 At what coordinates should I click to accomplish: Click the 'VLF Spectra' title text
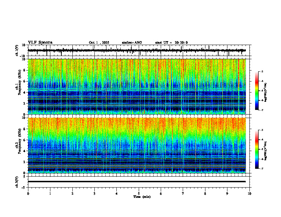point(40,43)
